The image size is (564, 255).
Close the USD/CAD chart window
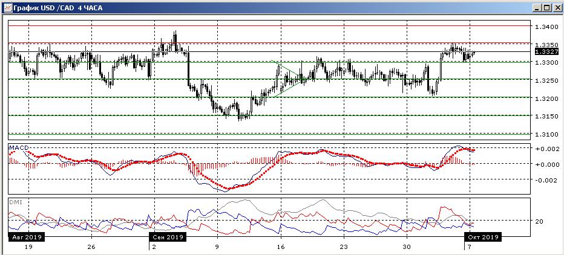coord(557,7)
